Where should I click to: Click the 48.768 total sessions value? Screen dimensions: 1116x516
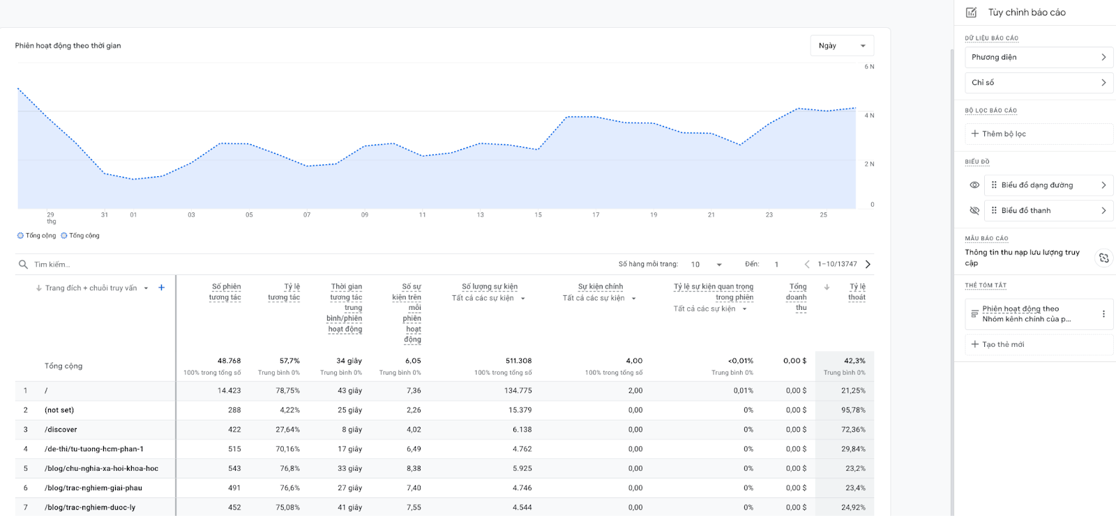tap(229, 361)
